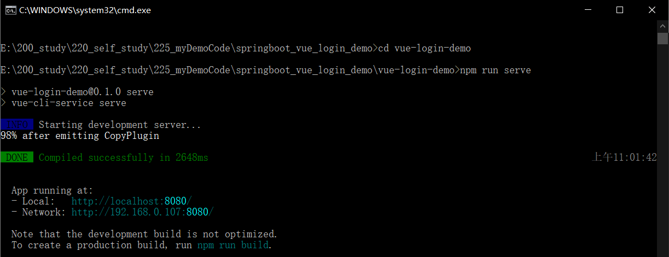The width and height of the screenshot is (669, 257).
Task: Minimize the cmd.exe window
Action: (x=588, y=10)
